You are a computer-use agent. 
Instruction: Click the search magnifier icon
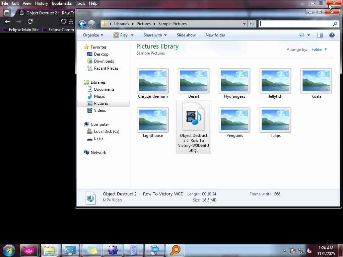tap(335, 24)
